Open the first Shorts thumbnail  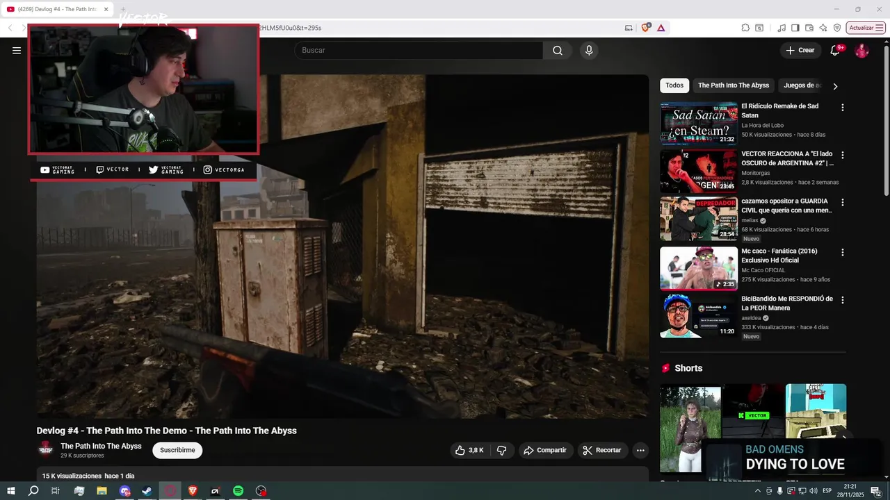(690, 429)
